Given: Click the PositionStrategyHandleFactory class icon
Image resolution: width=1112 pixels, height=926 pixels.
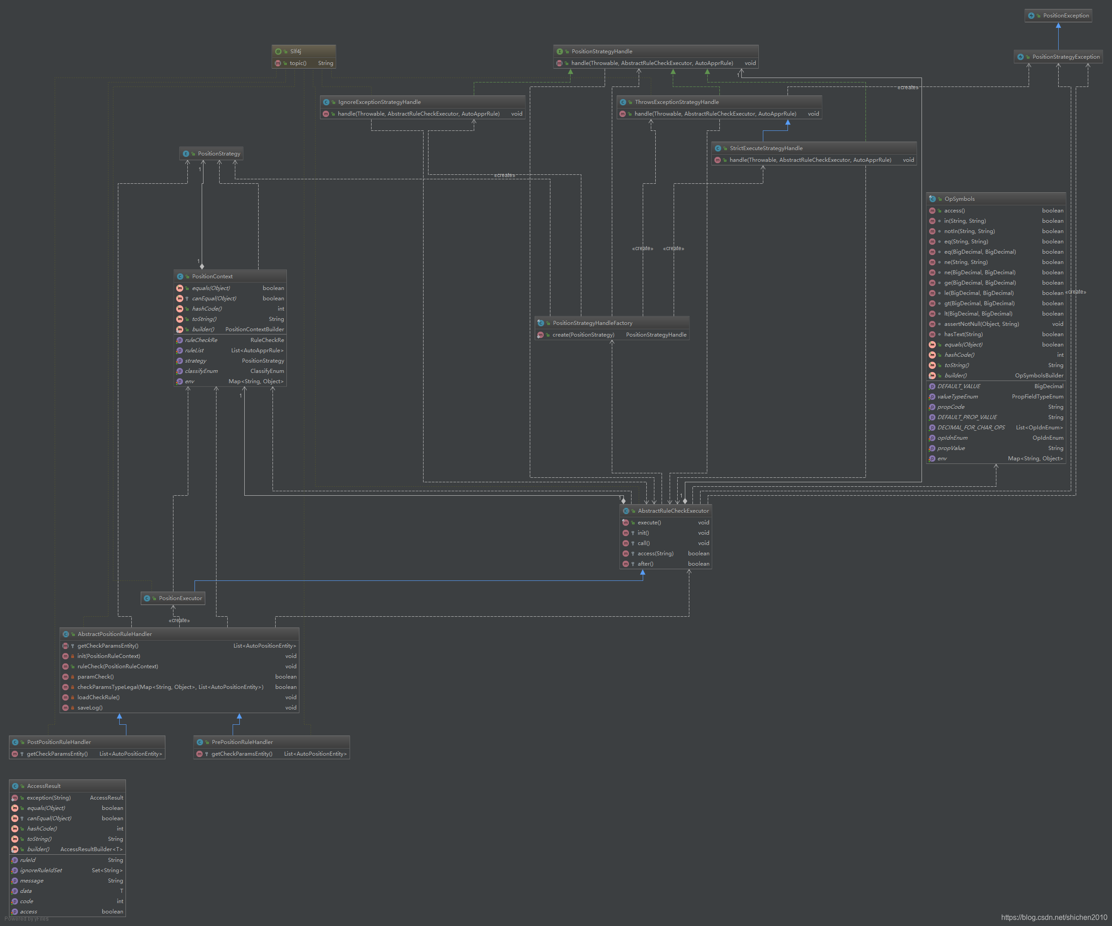Looking at the screenshot, I should click(541, 323).
